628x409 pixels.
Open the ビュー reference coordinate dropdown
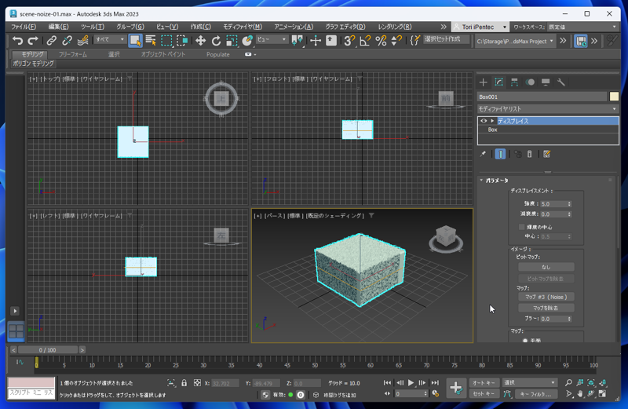272,39
